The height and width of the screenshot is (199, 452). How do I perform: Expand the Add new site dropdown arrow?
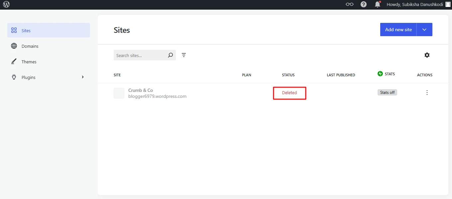pyautogui.click(x=424, y=30)
